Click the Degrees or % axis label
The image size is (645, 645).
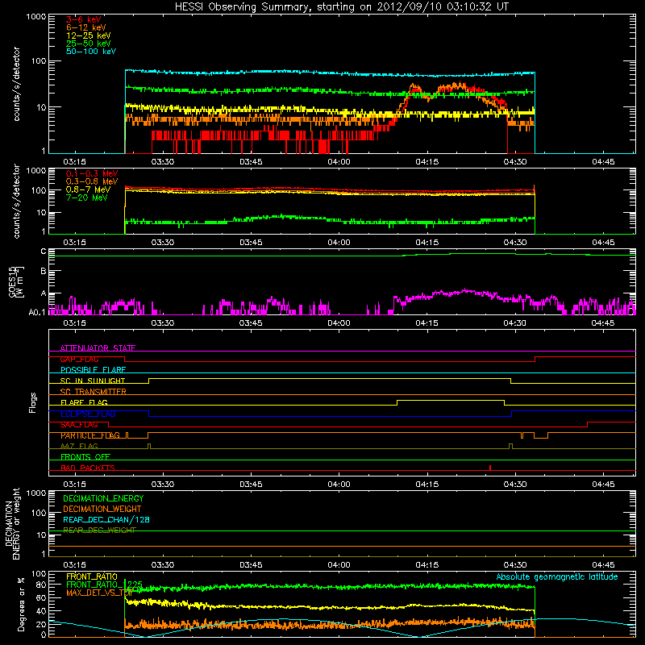21,604
